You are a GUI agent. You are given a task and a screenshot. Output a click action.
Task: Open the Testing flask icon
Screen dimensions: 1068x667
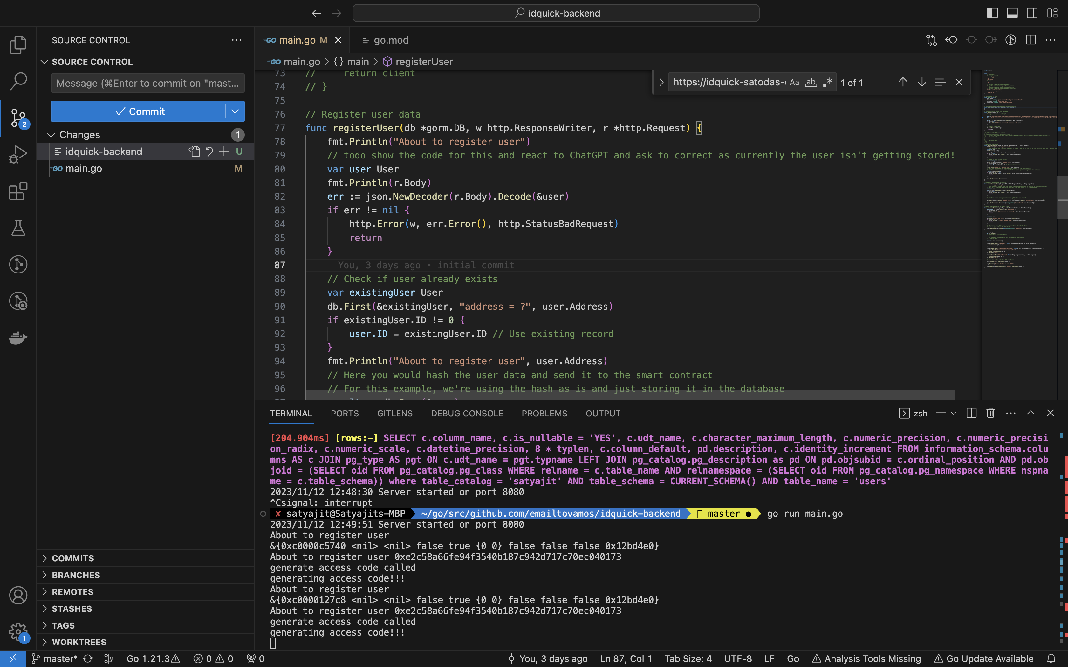pyautogui.click(x=18, y=228)
